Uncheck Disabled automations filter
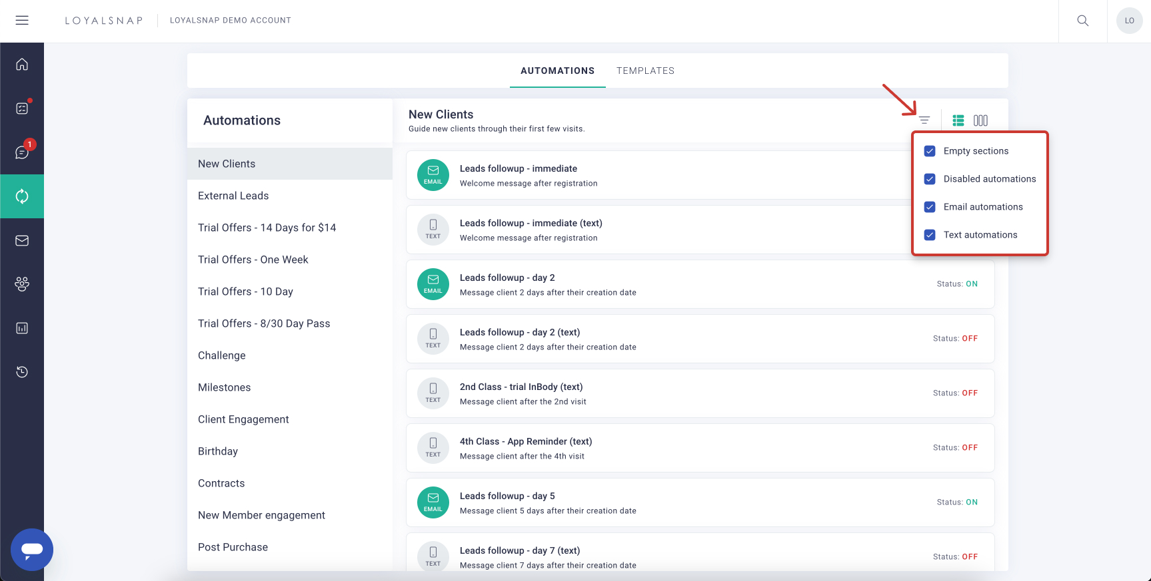 pyautogui.click(x=930, y=179)
